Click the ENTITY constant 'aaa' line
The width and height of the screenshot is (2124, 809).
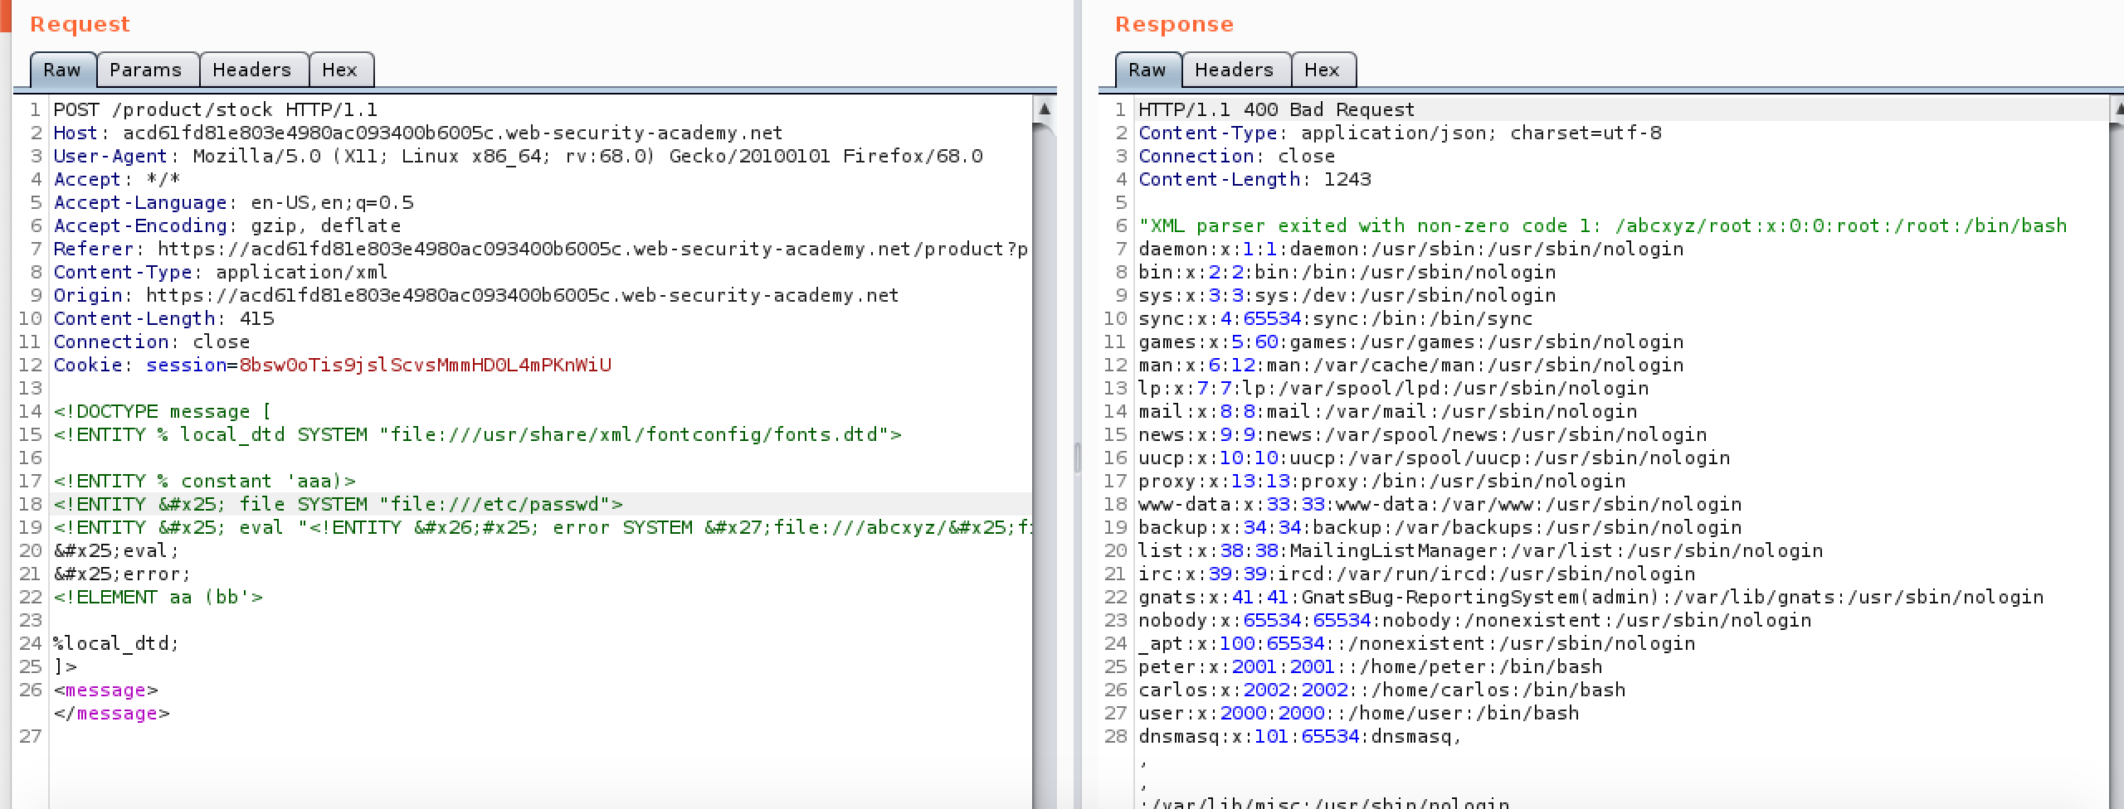click(205, 481)
